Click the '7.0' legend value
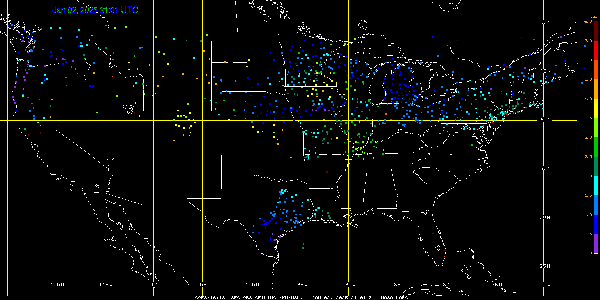Image resolution: width=600 pixels, height=300 pixels. click(x=588, y=41)
